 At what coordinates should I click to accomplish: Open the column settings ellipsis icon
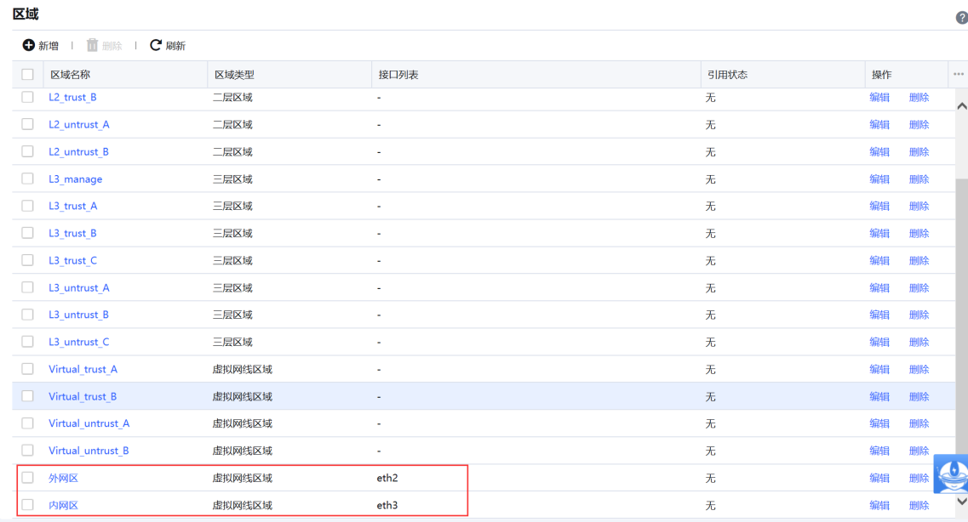click(x=959, y=75)
